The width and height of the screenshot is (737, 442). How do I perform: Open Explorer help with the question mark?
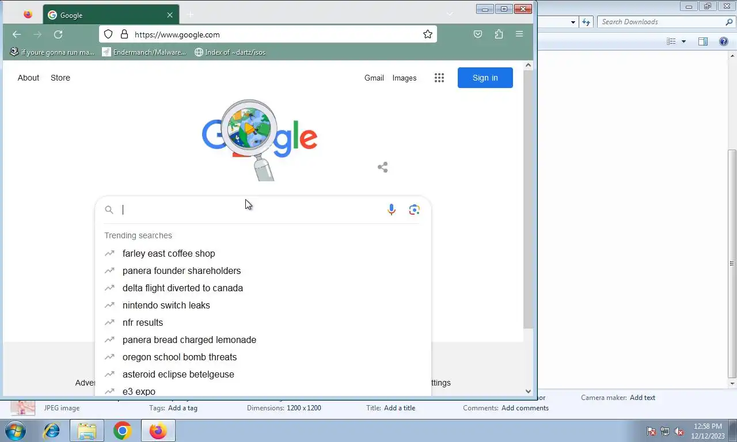point(724,41)
